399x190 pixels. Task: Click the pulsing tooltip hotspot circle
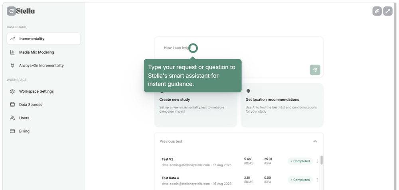coord(193,48)
